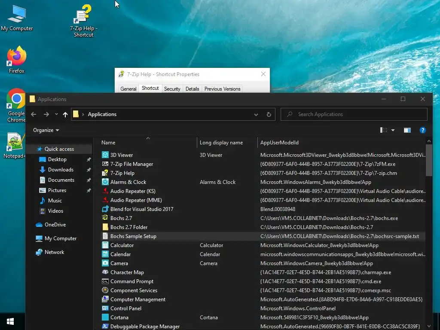Select the Alarms & Clock icon
The height and width of the screenshot is (330, 440).
[105, 182]
